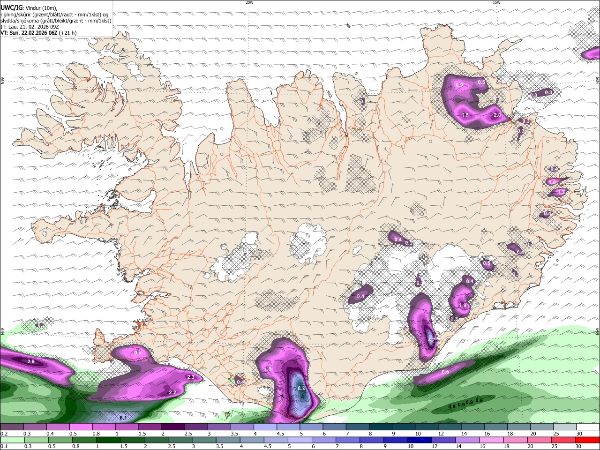Click the snow legend label 4.5
600x450 pixels.
click(280, 434)
